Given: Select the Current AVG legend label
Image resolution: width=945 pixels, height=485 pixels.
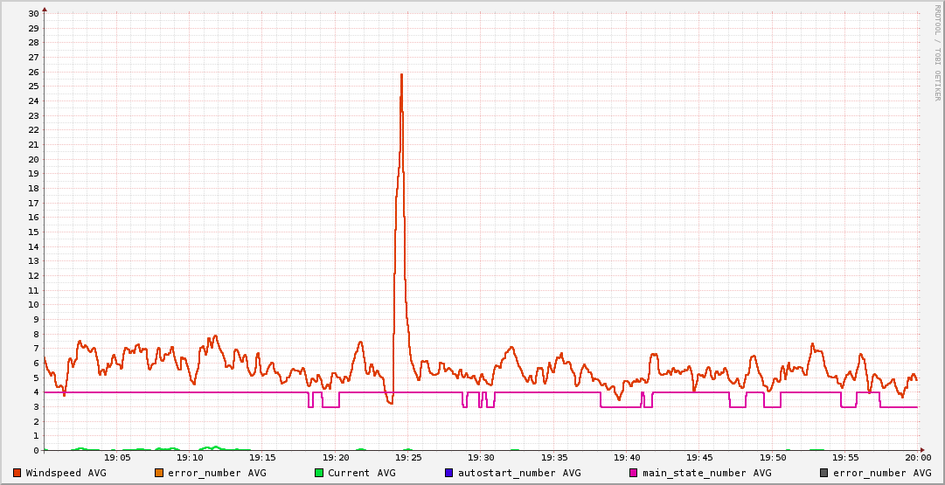Looking at the screenshot, I should point(361,473).
